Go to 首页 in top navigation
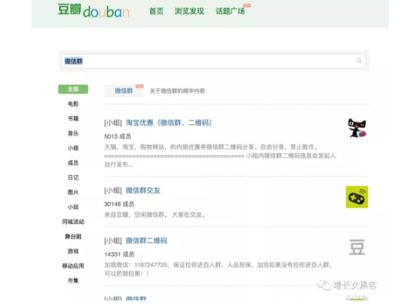This screenshot has width=403, height=307. (156, 11)
